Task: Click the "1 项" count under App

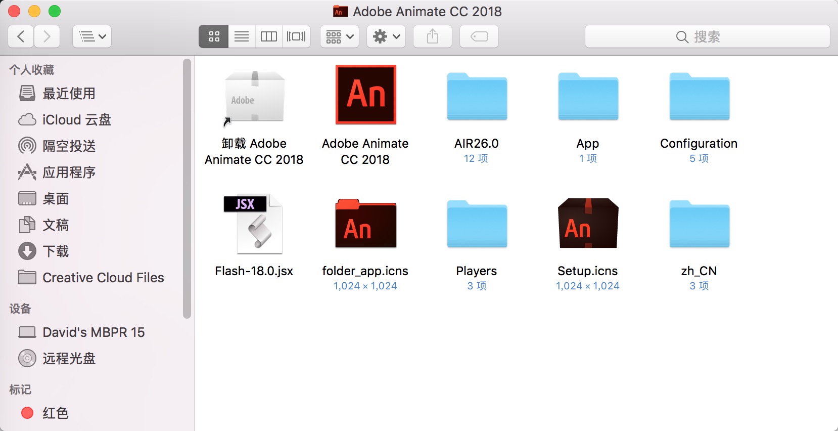Action: (x=588, y=158)
